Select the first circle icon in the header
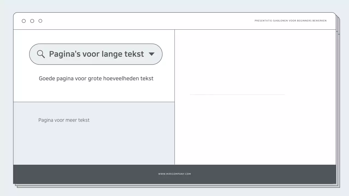Screen dimensions: 349x196 (x=24, y=21)
